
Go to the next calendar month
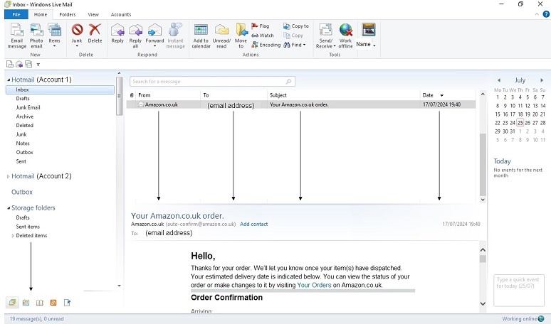click(542, 80)
